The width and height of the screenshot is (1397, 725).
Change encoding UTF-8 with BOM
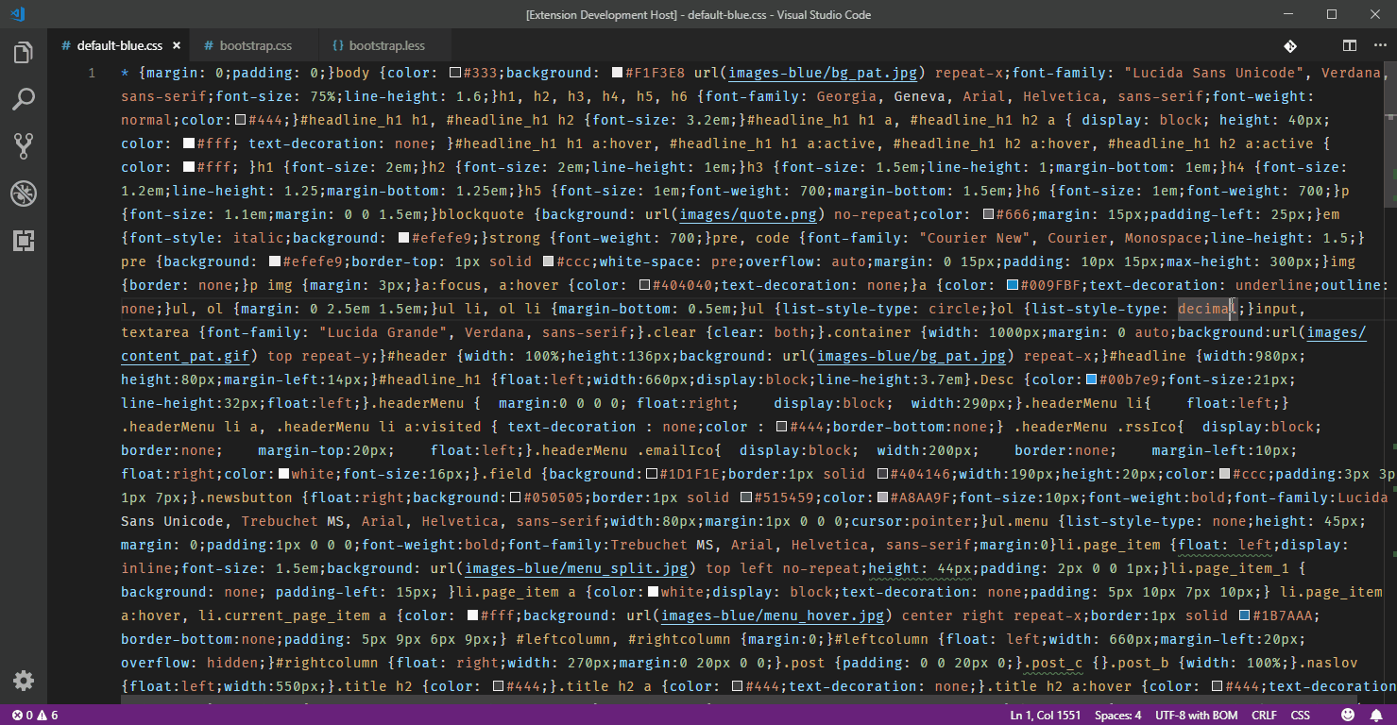point(1197,715)
